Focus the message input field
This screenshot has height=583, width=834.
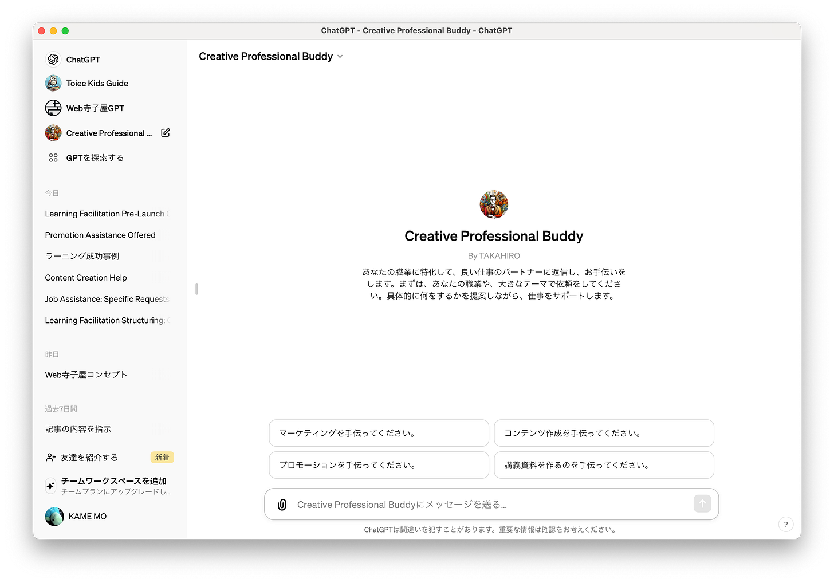pyautogui.click(x=491, y=505)
